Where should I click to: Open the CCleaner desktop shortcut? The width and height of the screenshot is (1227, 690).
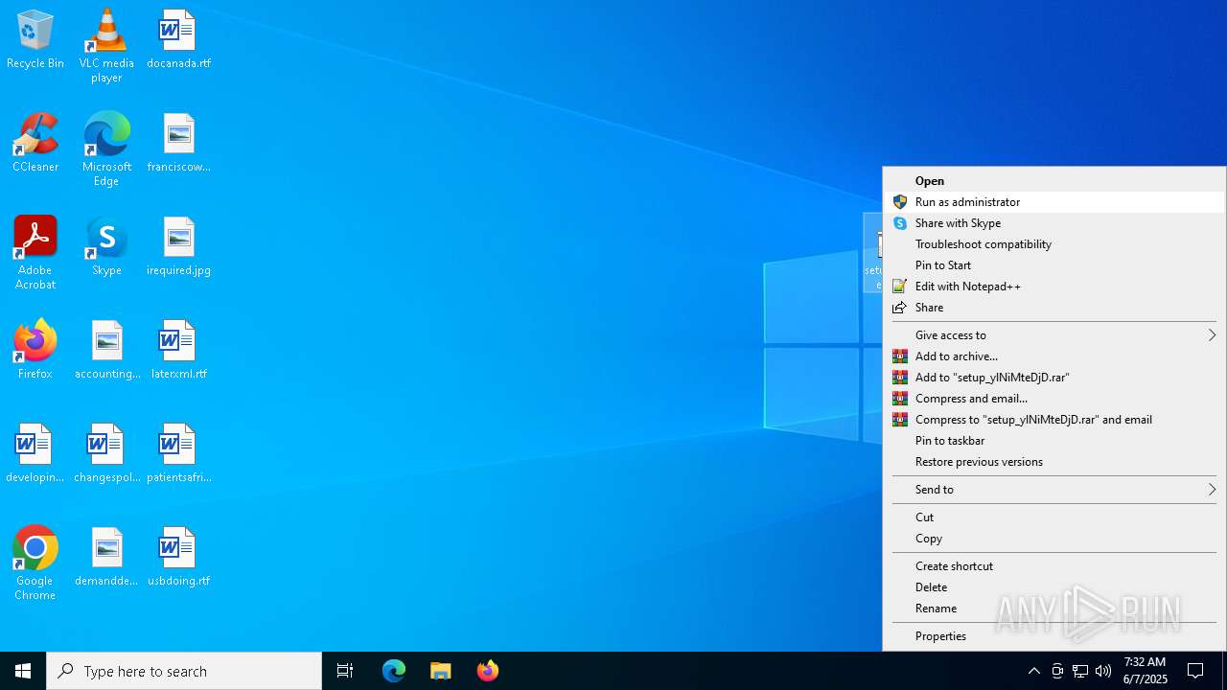pyautogui.click(x=35, y=143)
